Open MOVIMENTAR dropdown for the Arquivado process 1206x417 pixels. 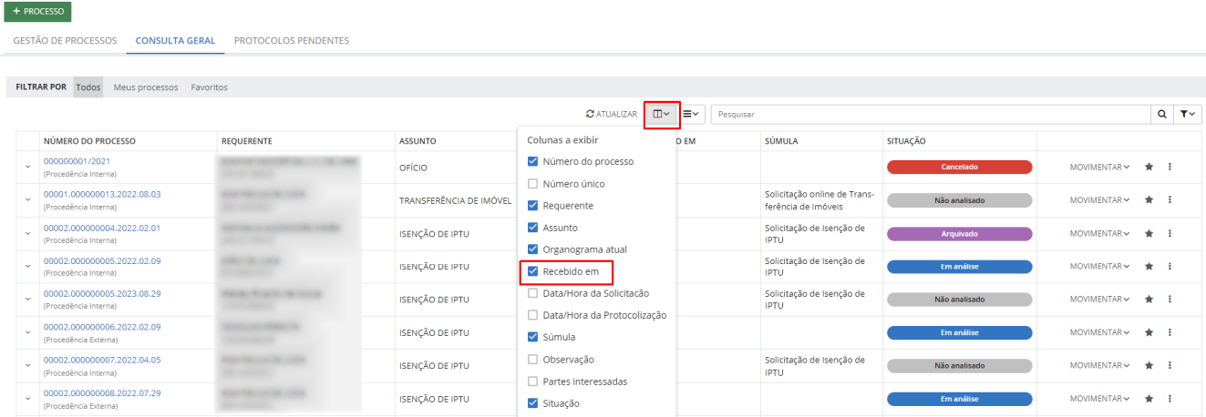point(1099,233)
